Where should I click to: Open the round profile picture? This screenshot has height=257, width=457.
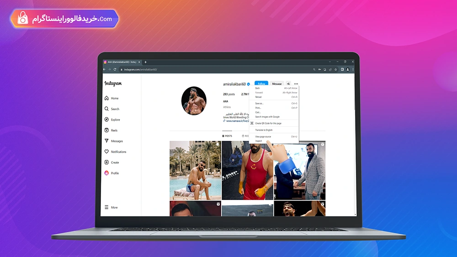[194, 101]
